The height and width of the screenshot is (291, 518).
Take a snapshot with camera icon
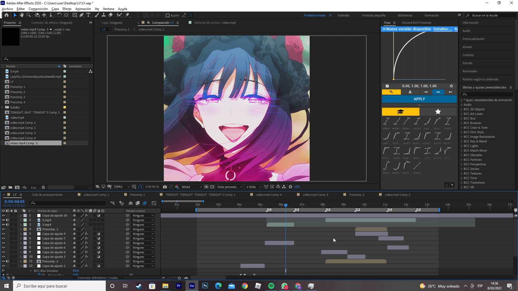coord(165,187)
